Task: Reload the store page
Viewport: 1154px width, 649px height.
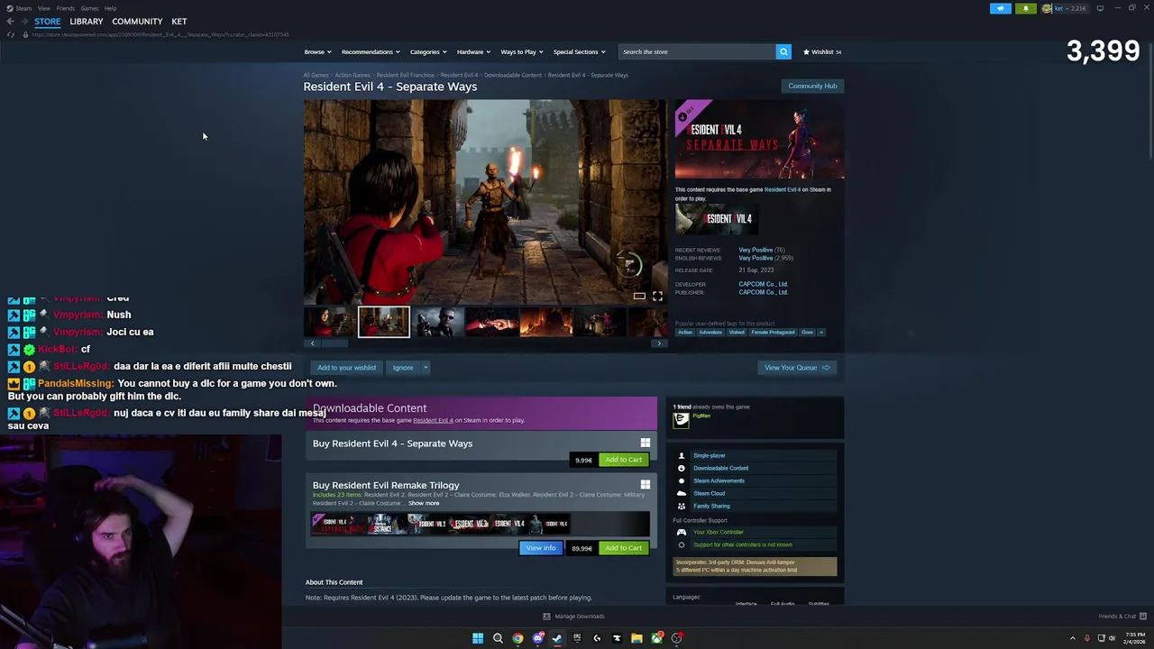Action: tap(11, 34)
